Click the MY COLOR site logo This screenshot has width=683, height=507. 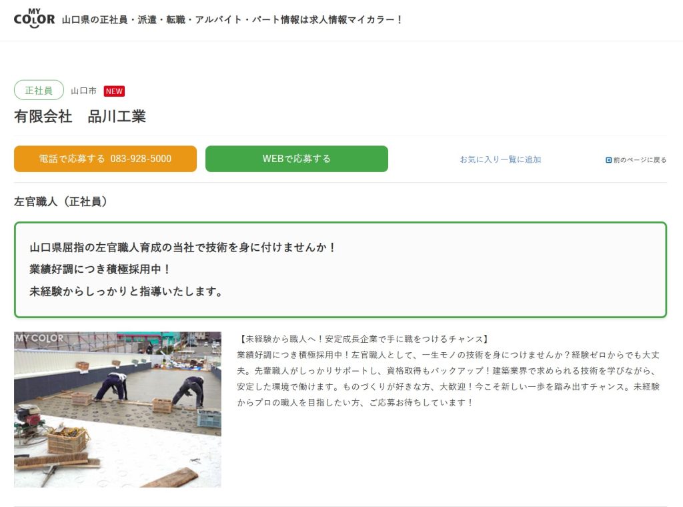tap(35, 18)
